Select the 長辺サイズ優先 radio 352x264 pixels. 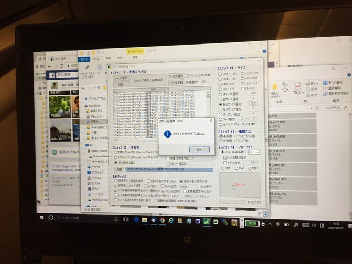[x=220, y=105]
